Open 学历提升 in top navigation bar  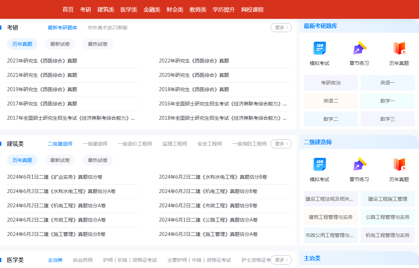[x=224, y=10]
